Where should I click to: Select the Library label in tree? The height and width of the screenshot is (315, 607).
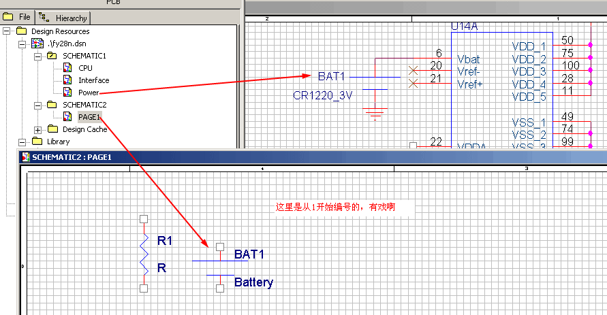coord(58,142)
